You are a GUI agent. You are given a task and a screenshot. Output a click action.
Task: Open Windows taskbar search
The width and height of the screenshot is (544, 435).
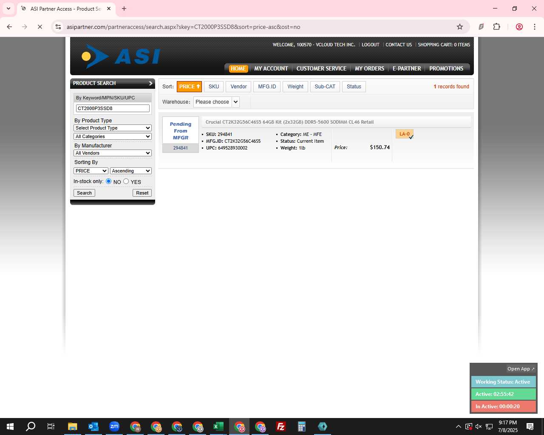click(31, 427)
